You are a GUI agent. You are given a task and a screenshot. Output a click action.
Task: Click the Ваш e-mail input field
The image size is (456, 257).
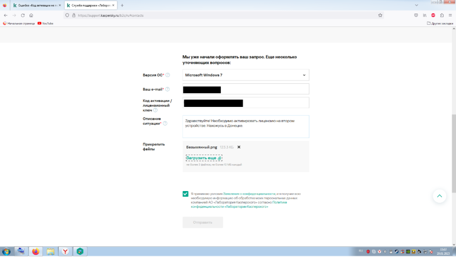(x=246, y=89)
